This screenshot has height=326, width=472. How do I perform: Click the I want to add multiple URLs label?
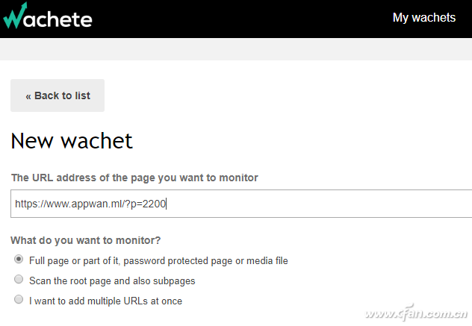click(105, 301)
